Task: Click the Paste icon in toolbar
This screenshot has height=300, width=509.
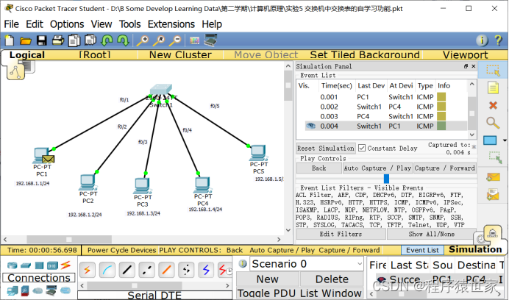Action: click(x=90, y=40)
